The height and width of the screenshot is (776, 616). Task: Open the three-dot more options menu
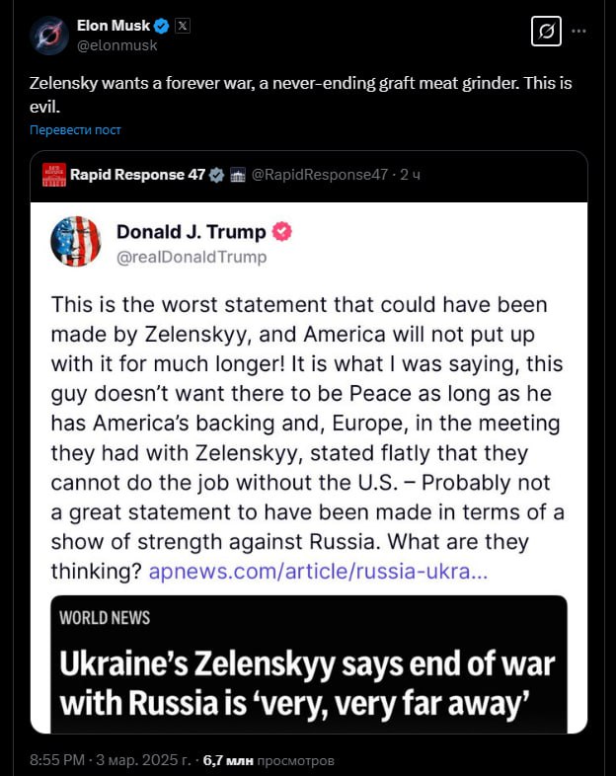click(579, 32)
